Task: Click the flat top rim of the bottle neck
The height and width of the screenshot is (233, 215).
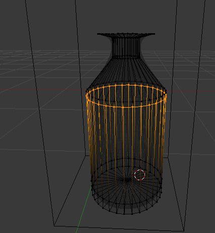Action: [x=126, y=34]
